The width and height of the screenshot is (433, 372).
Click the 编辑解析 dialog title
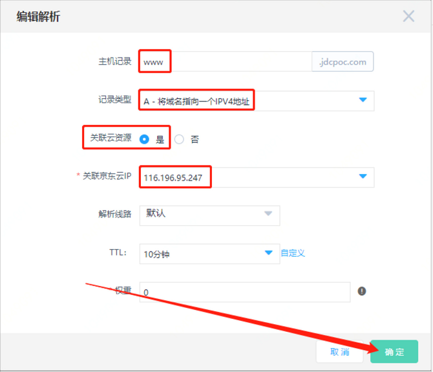click(x=38, y=16)
